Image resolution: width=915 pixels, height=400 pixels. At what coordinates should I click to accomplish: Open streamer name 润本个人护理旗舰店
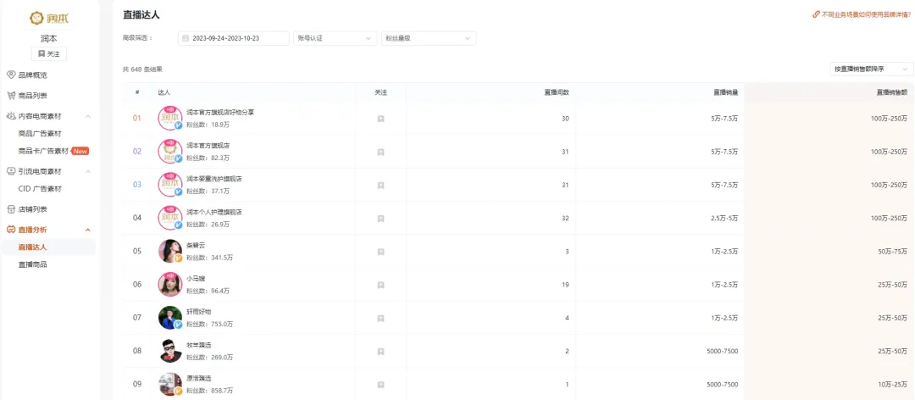(214, 212)
